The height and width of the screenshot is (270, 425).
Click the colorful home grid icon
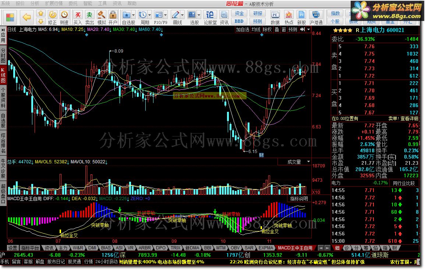point(10,17)
